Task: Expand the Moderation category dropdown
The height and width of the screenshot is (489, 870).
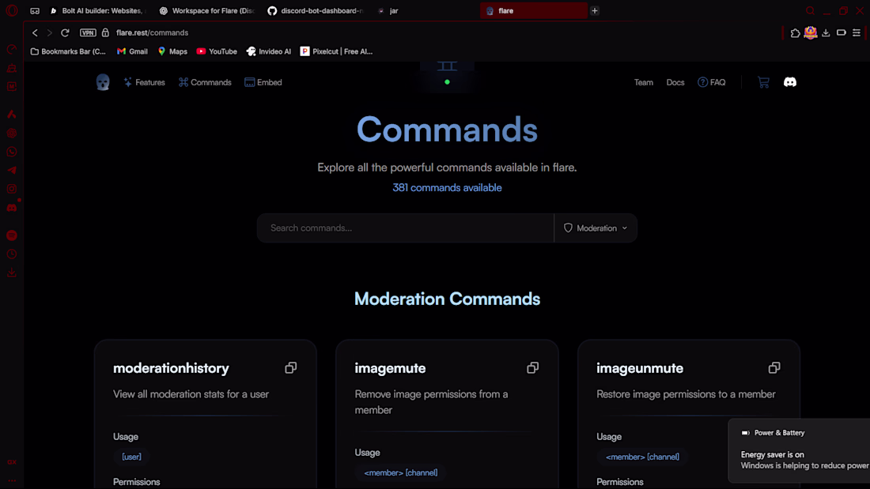Action: pyautogui.click(x=596, y=228)
